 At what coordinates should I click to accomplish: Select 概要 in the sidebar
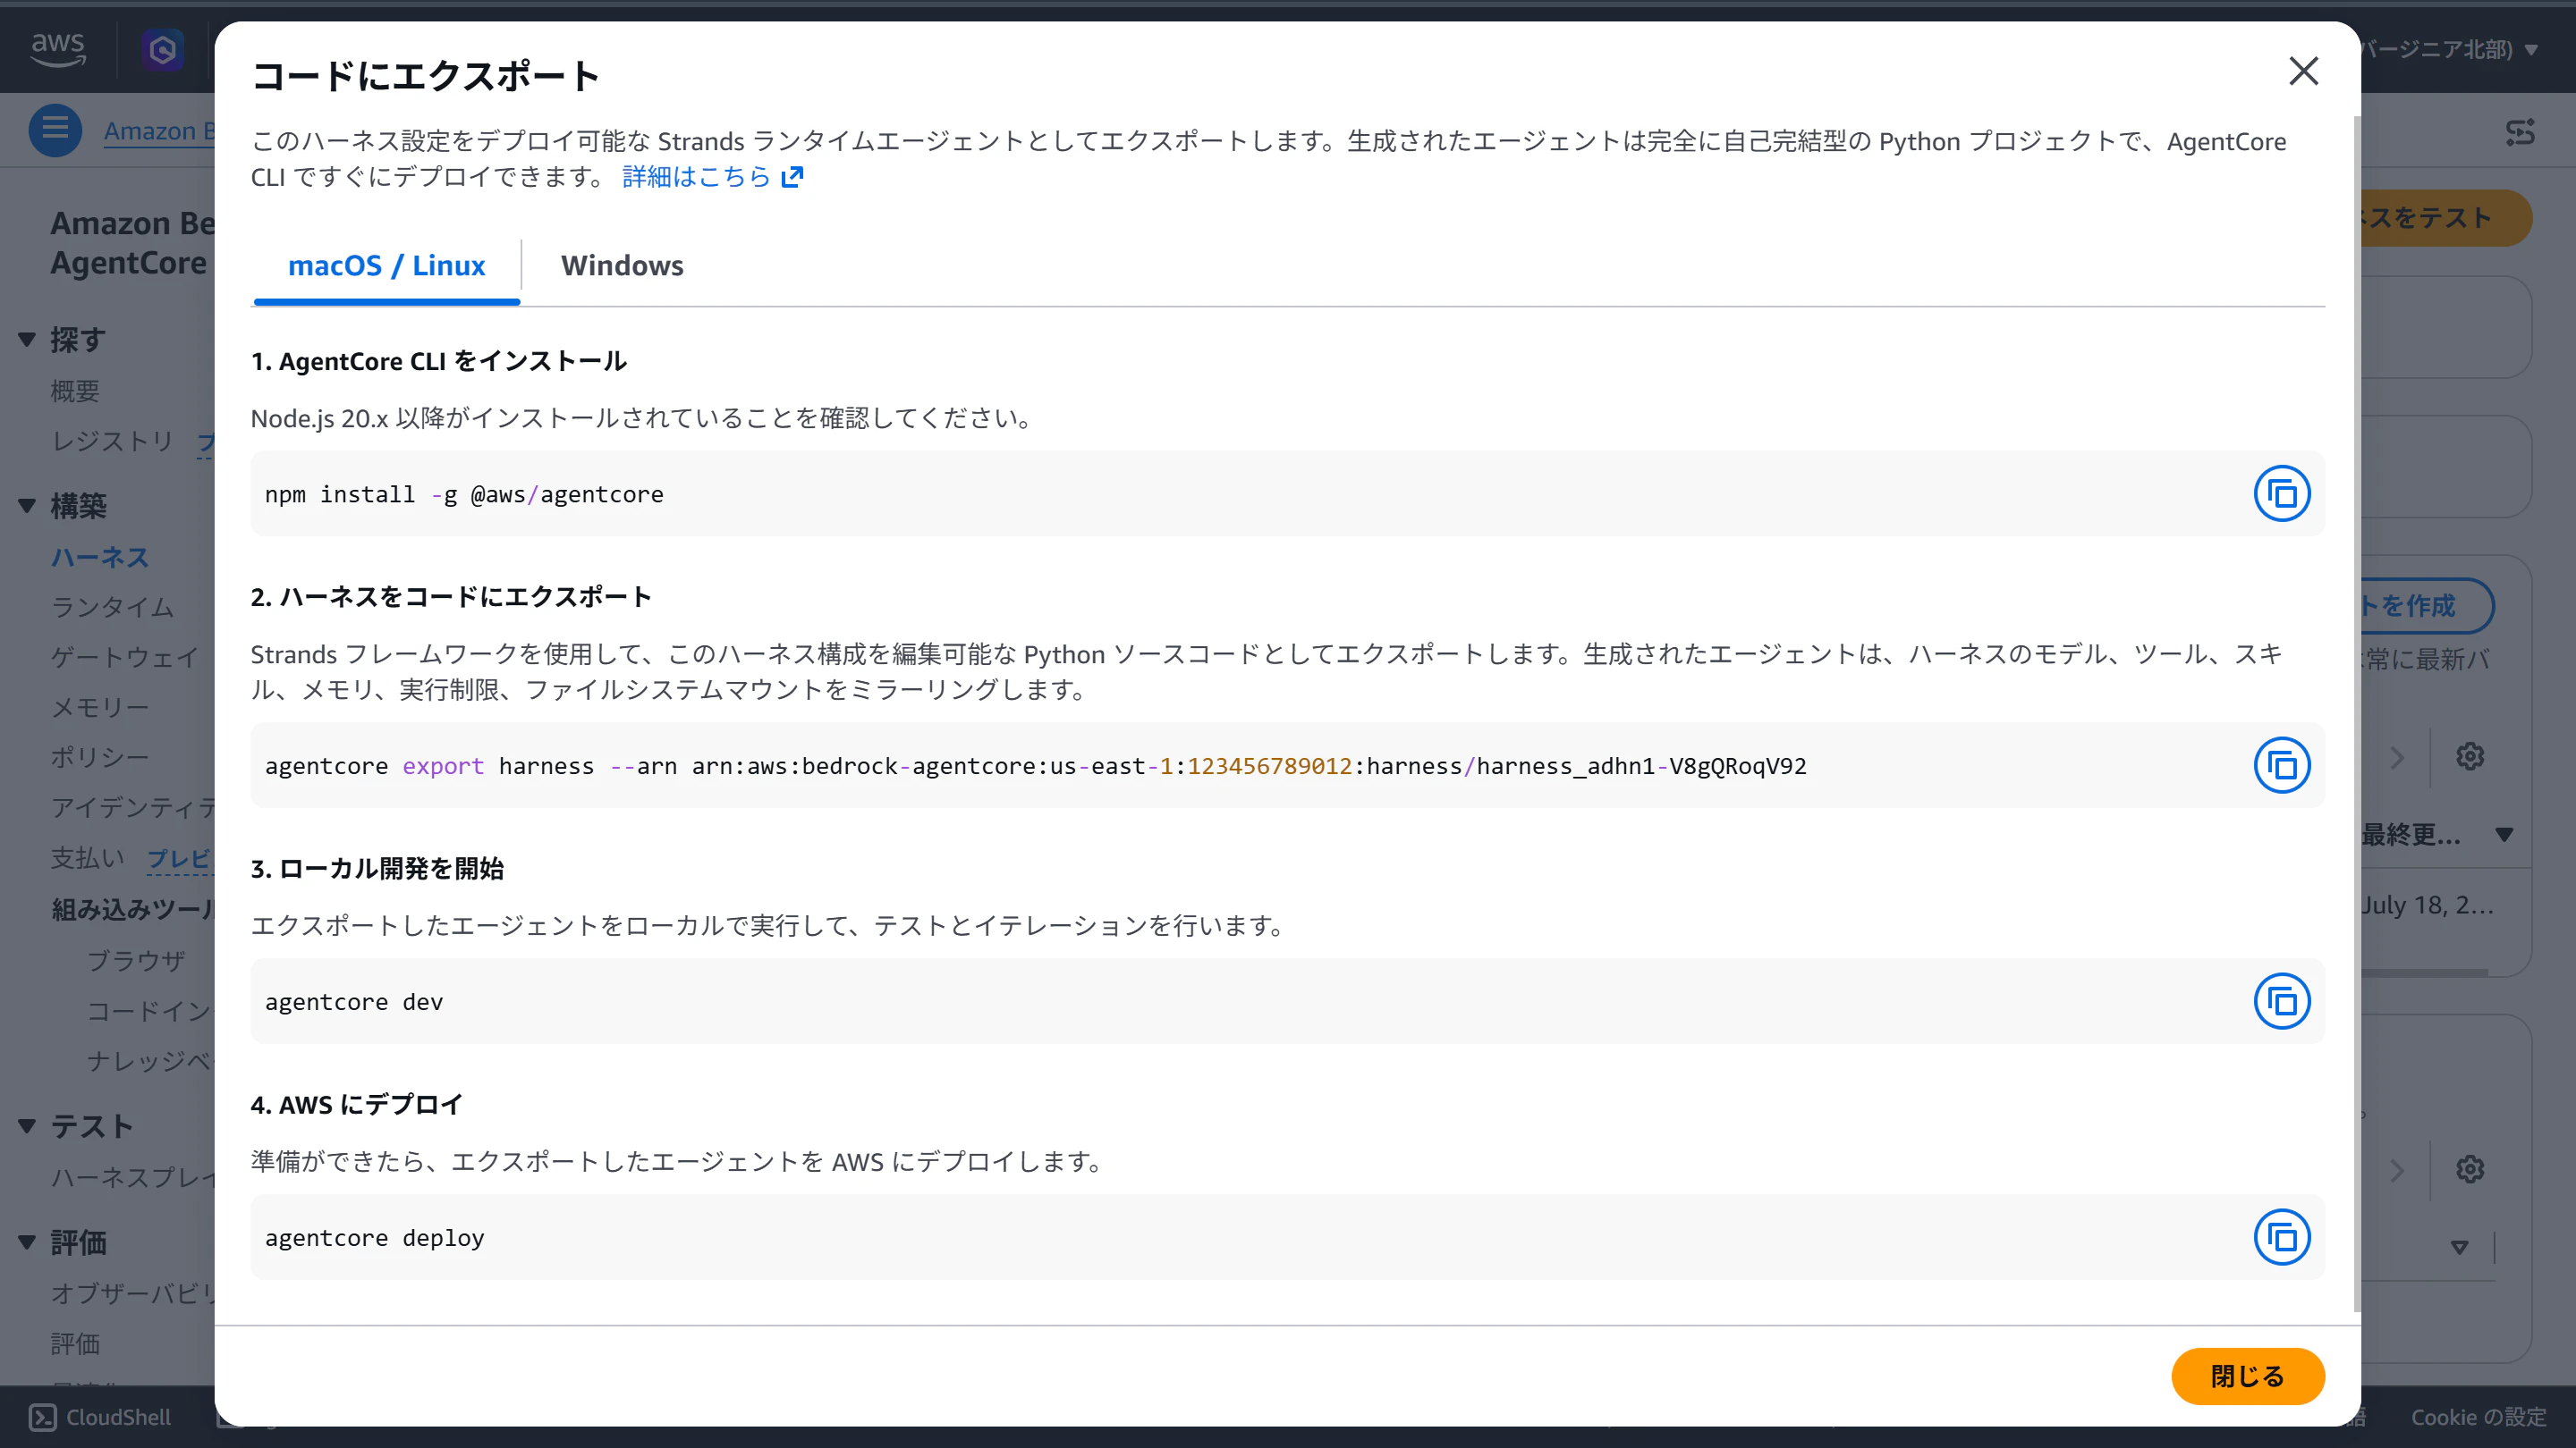pos(75,391)
